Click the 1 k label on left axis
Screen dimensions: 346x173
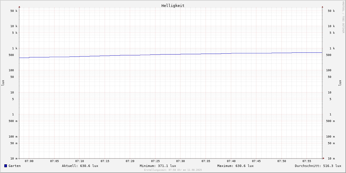tap(15, 48)
